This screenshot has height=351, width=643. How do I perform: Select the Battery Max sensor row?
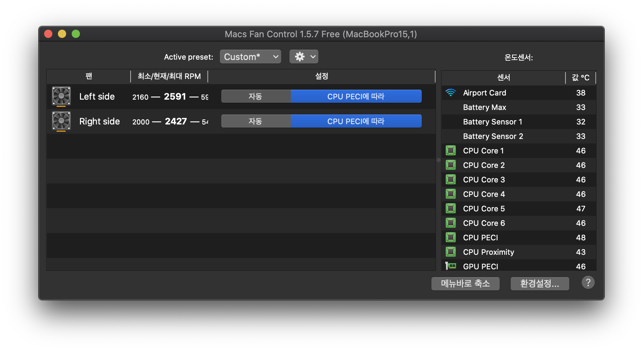(519, 107)
